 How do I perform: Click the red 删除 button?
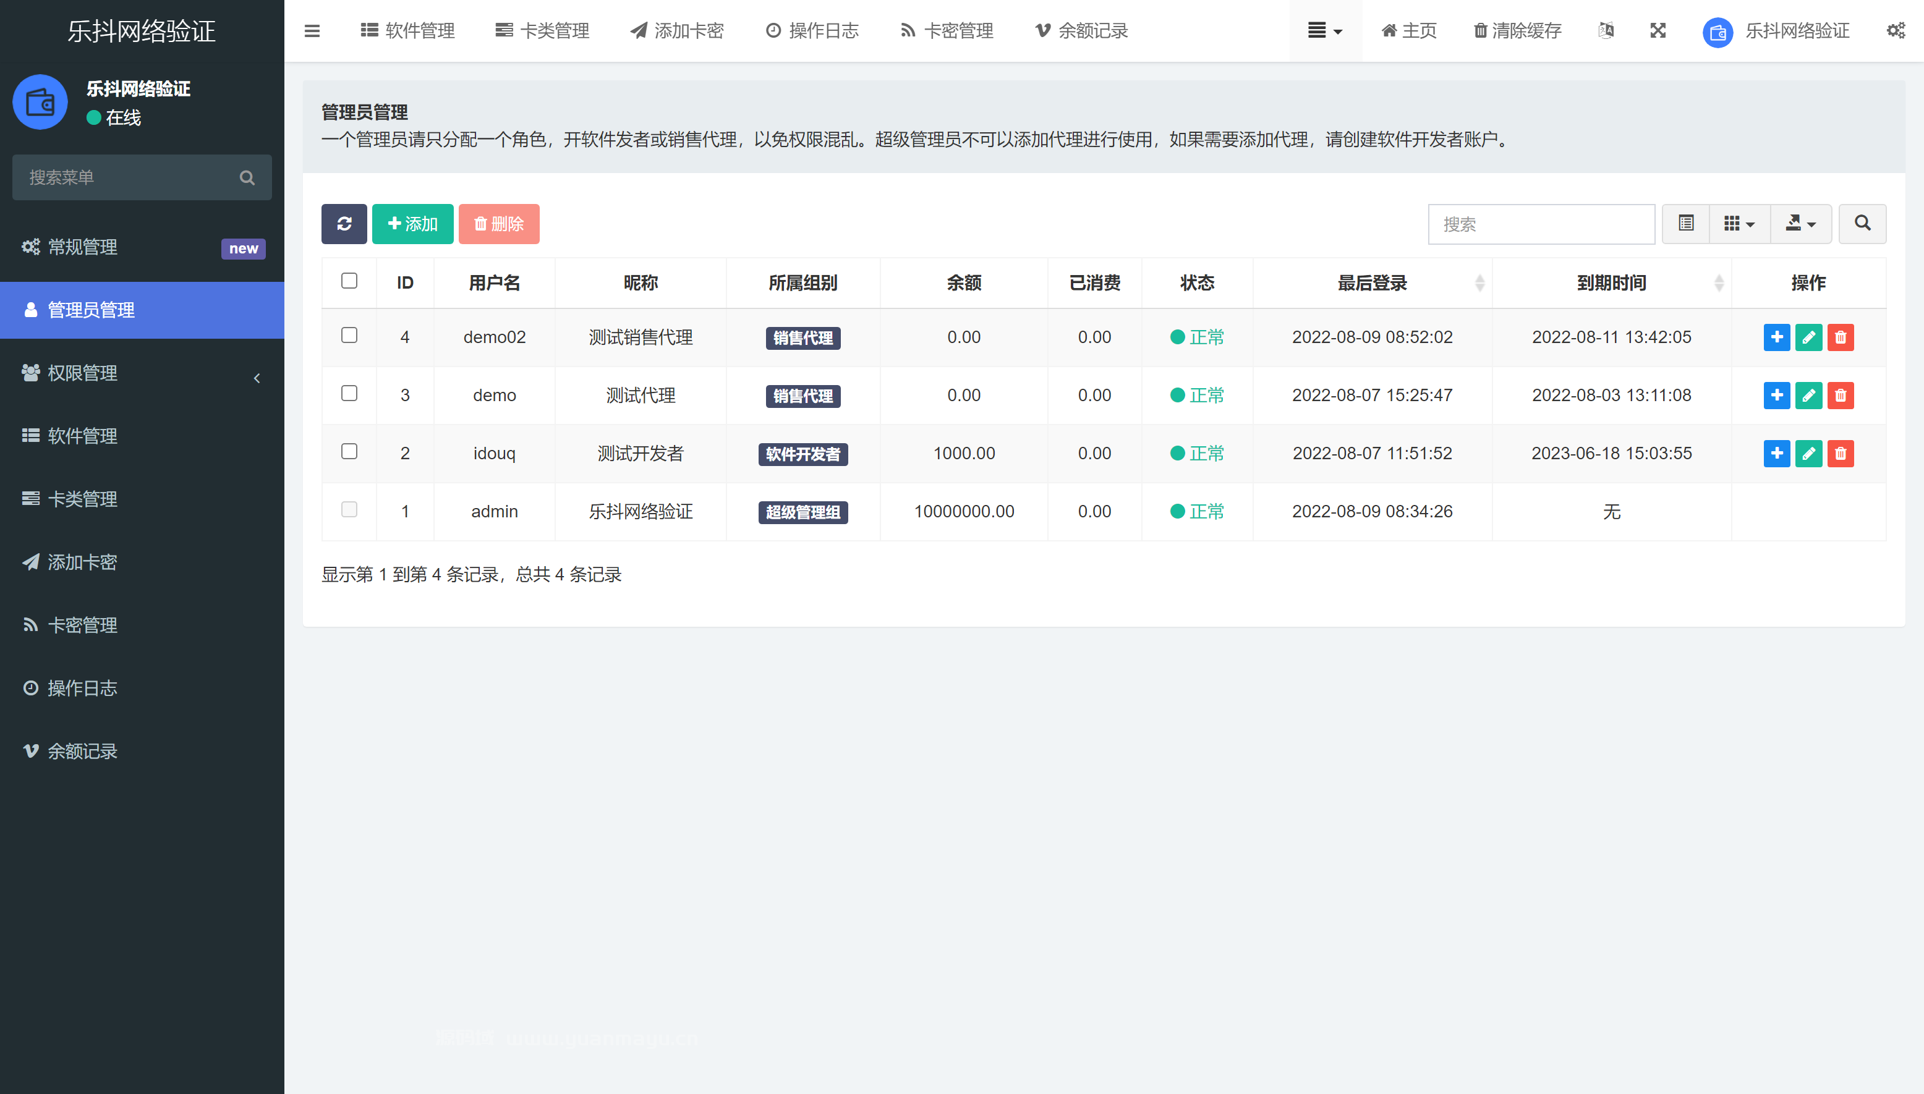click(498, 224)
